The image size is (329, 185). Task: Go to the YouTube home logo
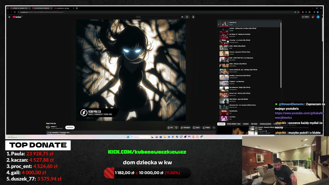pos(17,17)
